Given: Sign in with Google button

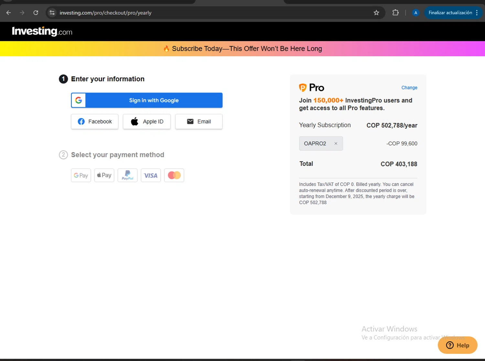Looking at the screenshot, I should coord(147,100).
